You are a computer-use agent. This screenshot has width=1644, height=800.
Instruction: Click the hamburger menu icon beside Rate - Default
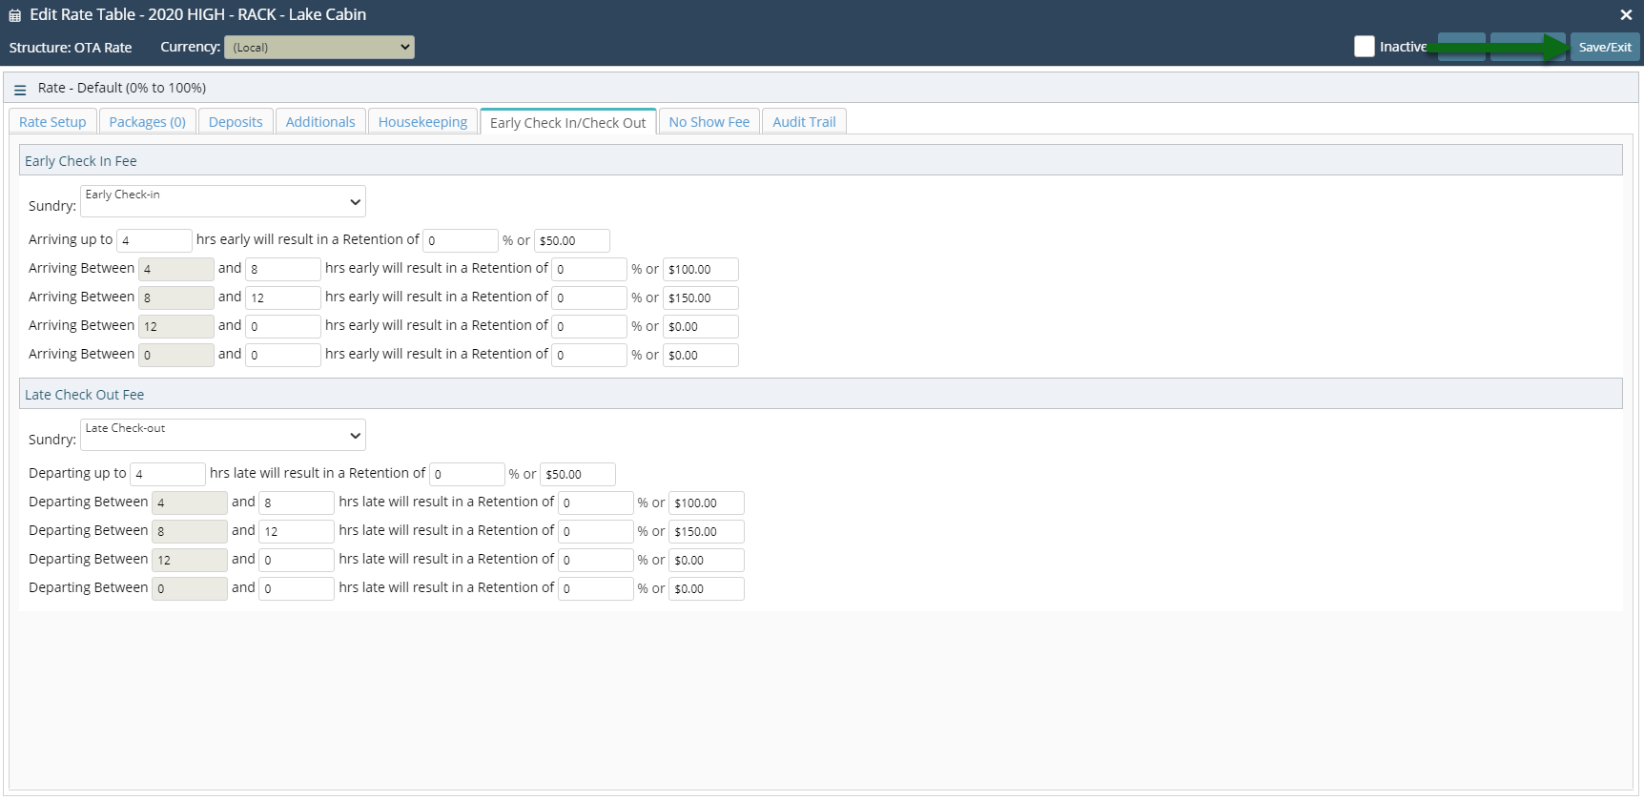(20, 90)
